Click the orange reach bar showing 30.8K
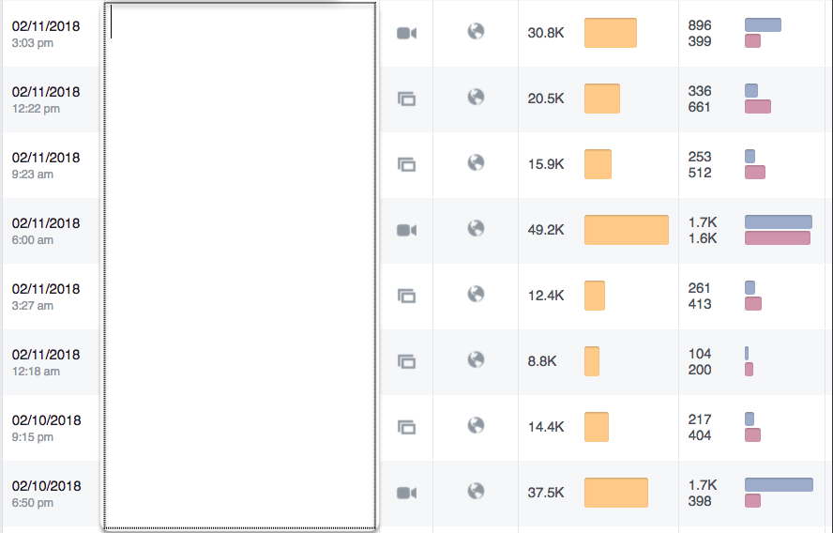The height and width of the screenshot is (533, 833). click(611, 33)
